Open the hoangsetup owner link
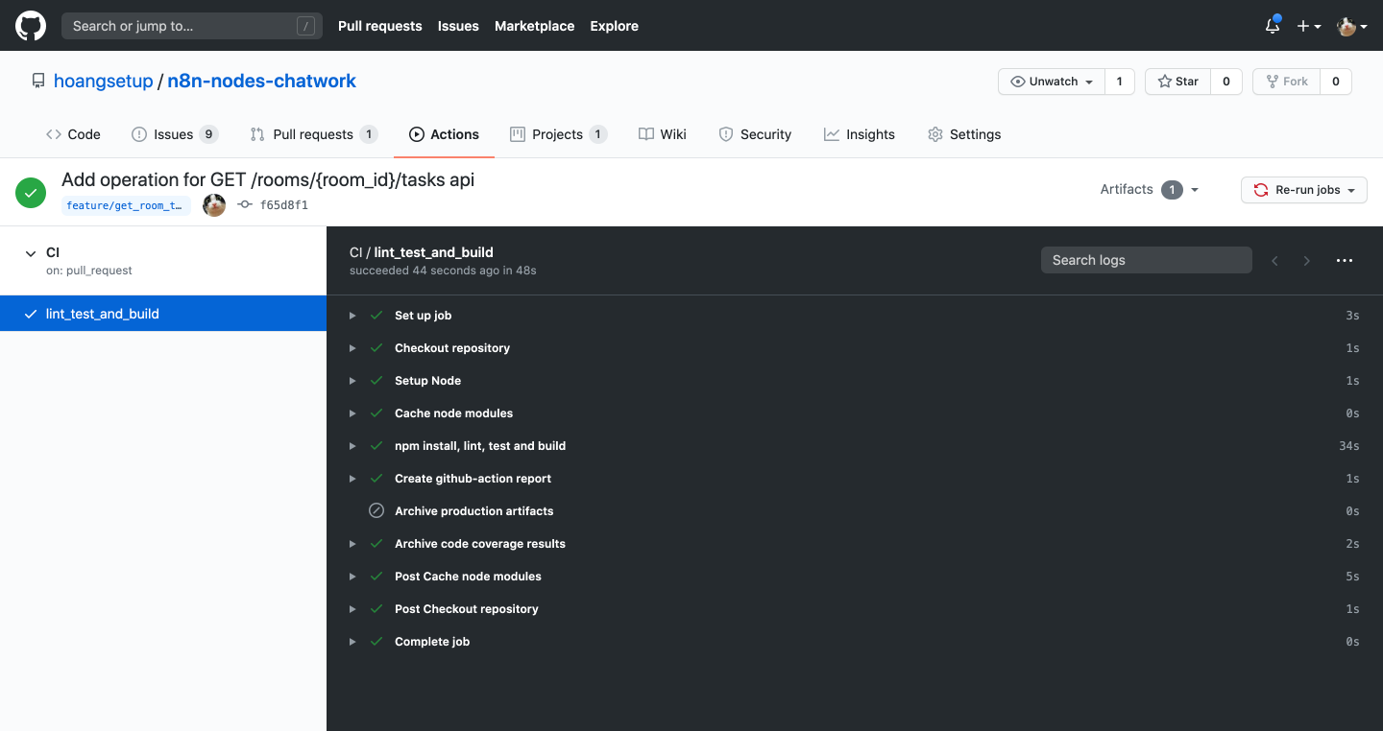The image size is (1383, 731). click(104, 82)
